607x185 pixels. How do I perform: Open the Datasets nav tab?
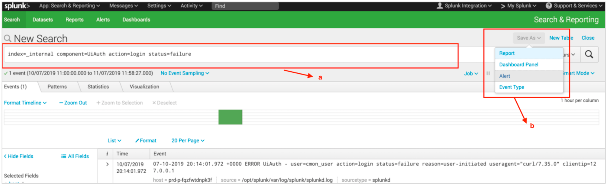[x=43, y=20]
